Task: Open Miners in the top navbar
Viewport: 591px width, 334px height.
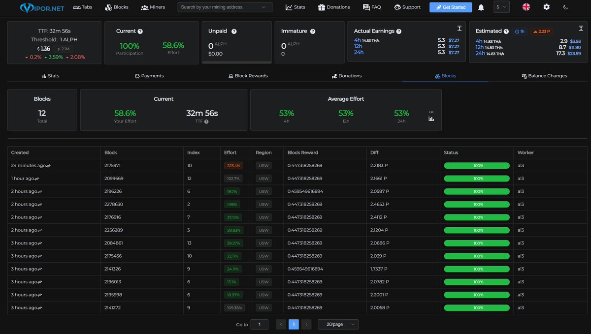Action: (153, 7)
